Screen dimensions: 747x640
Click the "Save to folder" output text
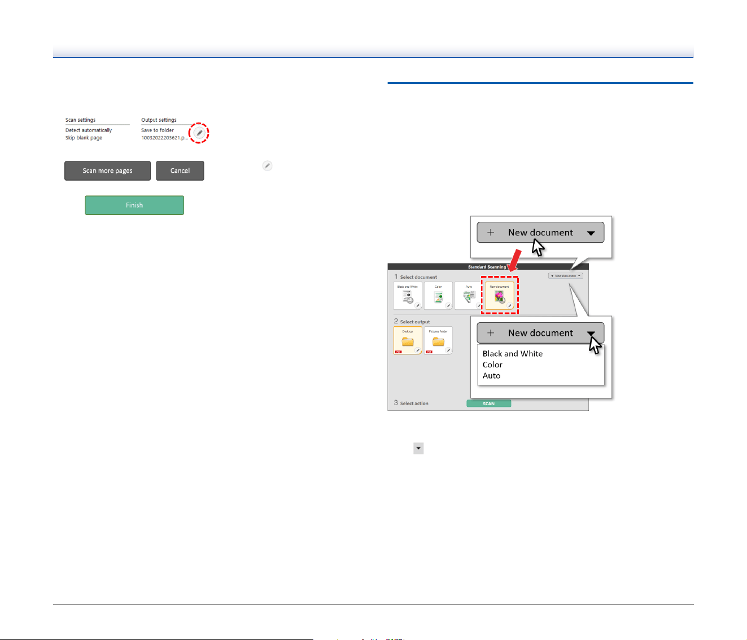158,130
